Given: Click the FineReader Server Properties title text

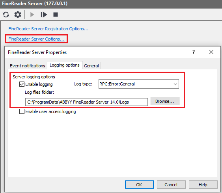Looking at the screenshot, I should pos(37,52).
